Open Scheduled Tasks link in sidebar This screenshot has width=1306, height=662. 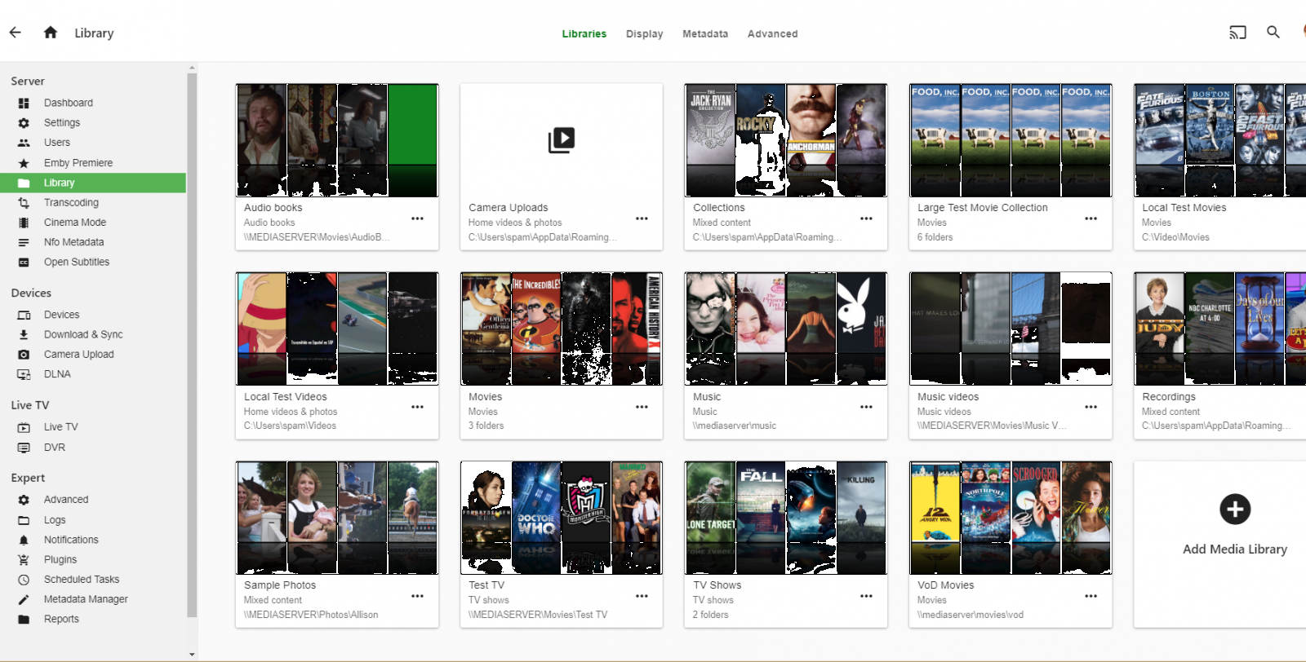click(81, 580)
